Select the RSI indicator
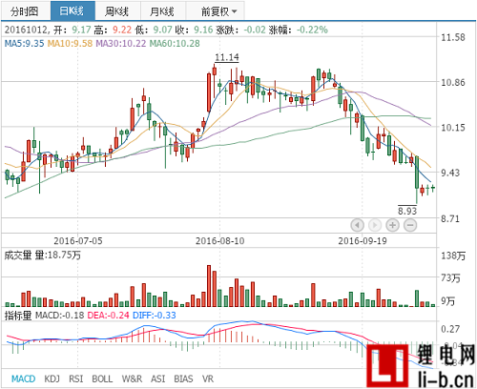Viewport: 477px width, 389px height. pos(76,379)
